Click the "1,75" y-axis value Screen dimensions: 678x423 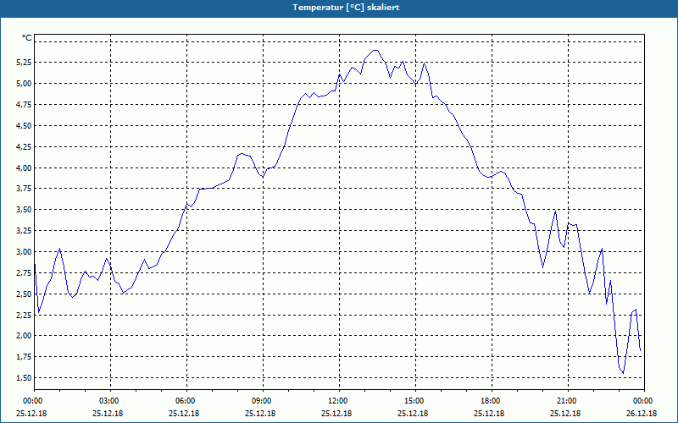point(24,357)
